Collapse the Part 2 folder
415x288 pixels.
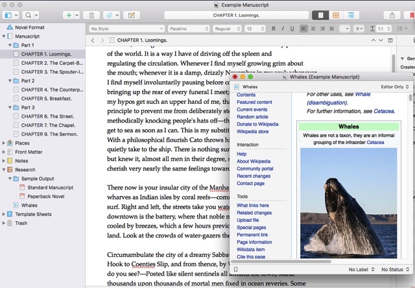(10, 80)
